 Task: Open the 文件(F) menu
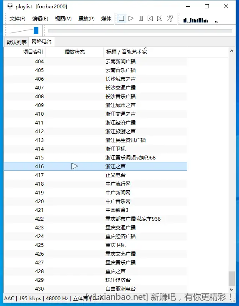coord(18,19)
